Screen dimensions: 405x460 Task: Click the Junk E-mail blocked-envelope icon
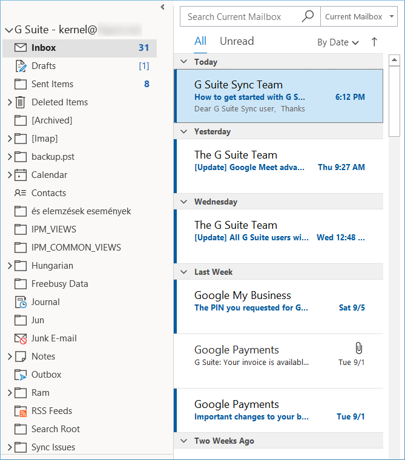coord(21,338)
